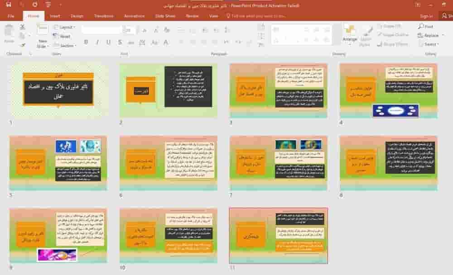Click Shape Effects in the Drawing group
The height and width of the screenshot is (275, 453).
[x=393, y=44]
